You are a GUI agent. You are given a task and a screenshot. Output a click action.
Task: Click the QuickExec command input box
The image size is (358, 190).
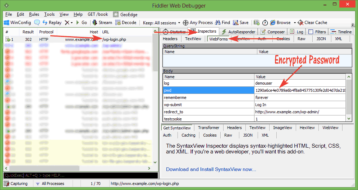pyautogui.click(x=81, y=175)
